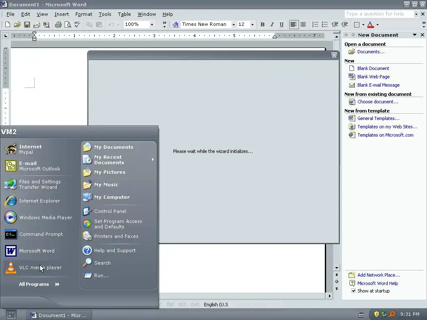427x320 pixels.
Task: Expand the Border style dropdown arrow
Action: [363, 25]
